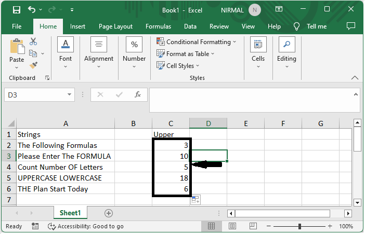Image resolution: width=365 pixels, height=234 pixels.
Task: Select Normal view in status bar
Action: tap(212, 226)
